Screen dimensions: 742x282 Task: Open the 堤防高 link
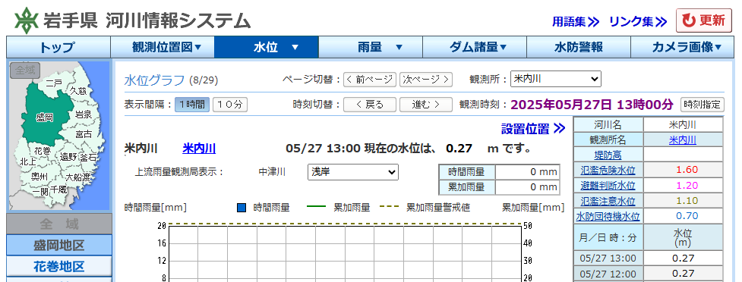pos(608,155)
